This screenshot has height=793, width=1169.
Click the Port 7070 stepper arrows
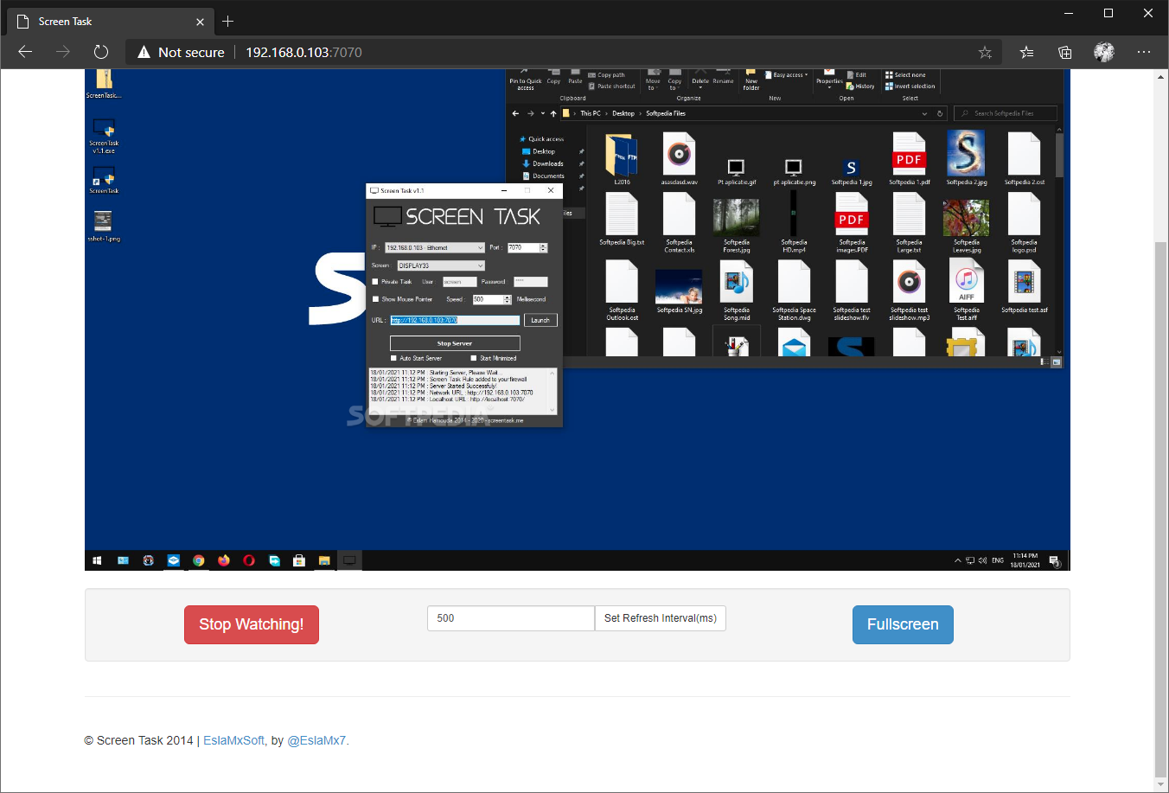tap(544, 247)
